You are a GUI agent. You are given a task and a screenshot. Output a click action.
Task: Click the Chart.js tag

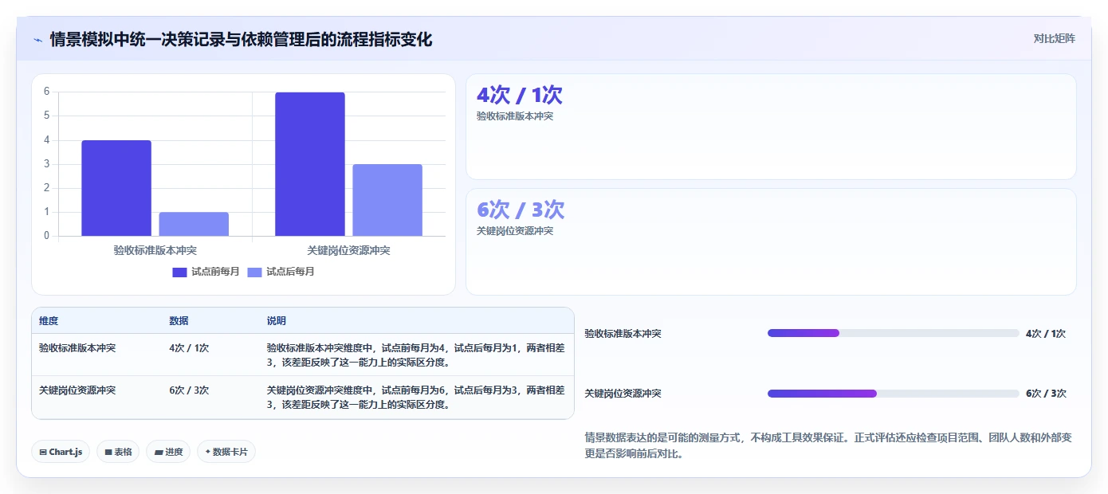(61, 452)
